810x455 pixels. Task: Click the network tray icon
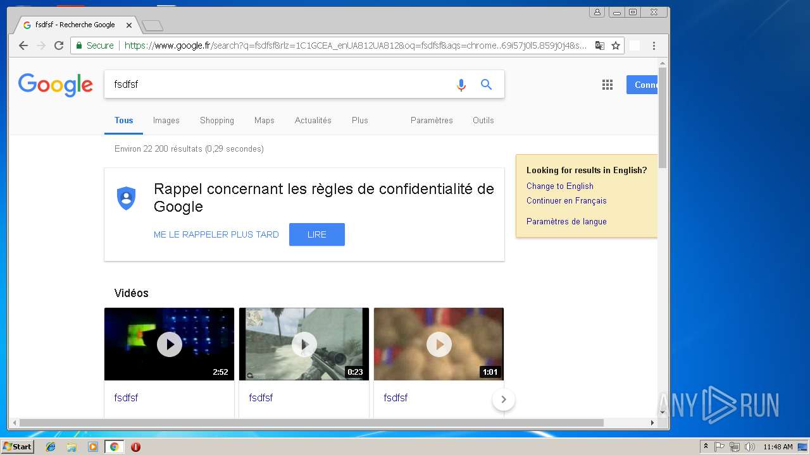click(735, 447)
